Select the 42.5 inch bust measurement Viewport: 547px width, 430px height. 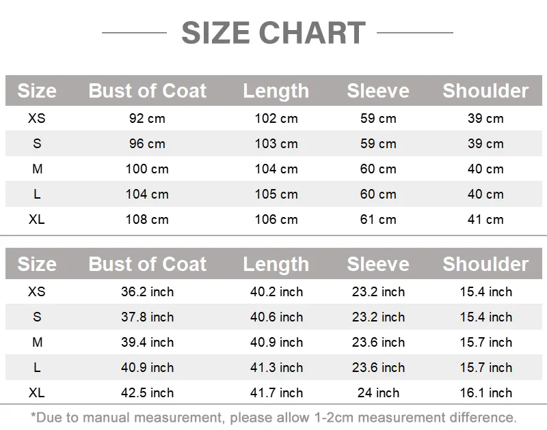coord(147,393)
